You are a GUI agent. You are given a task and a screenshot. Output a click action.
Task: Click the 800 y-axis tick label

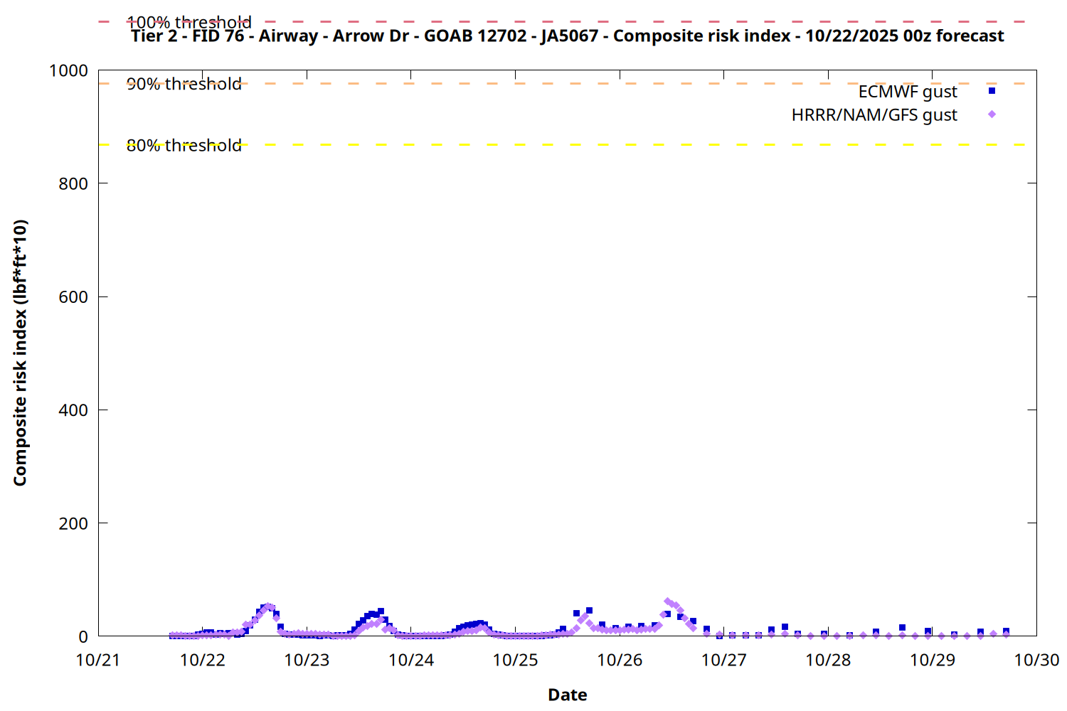point(73,184)
